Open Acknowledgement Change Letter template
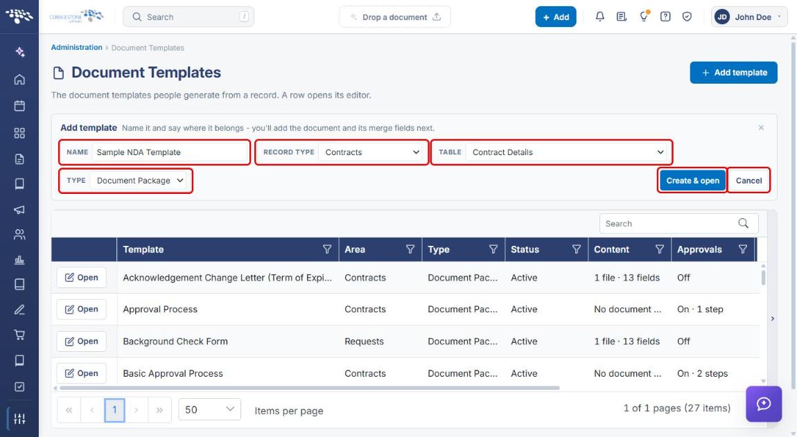The height and width of the screenshot is (437, 797). 81,278
